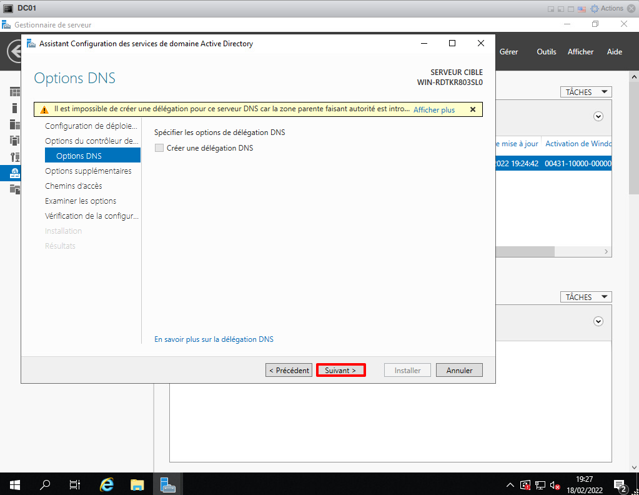Open the notification center icon

620,484
